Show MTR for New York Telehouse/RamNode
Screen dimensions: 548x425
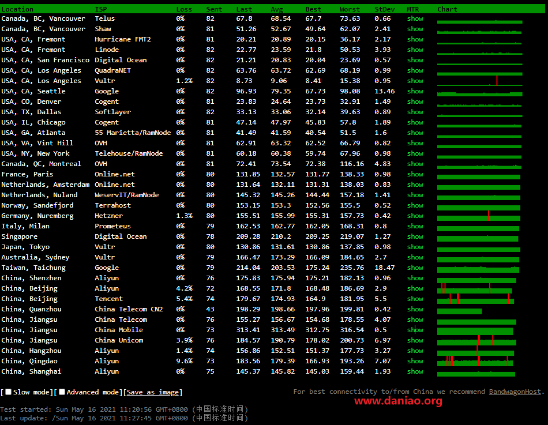(x=415, y=153)
